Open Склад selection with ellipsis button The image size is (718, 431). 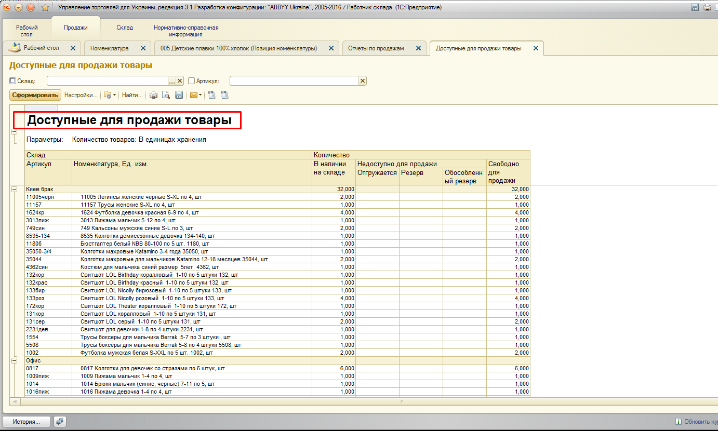click(172, 81)
